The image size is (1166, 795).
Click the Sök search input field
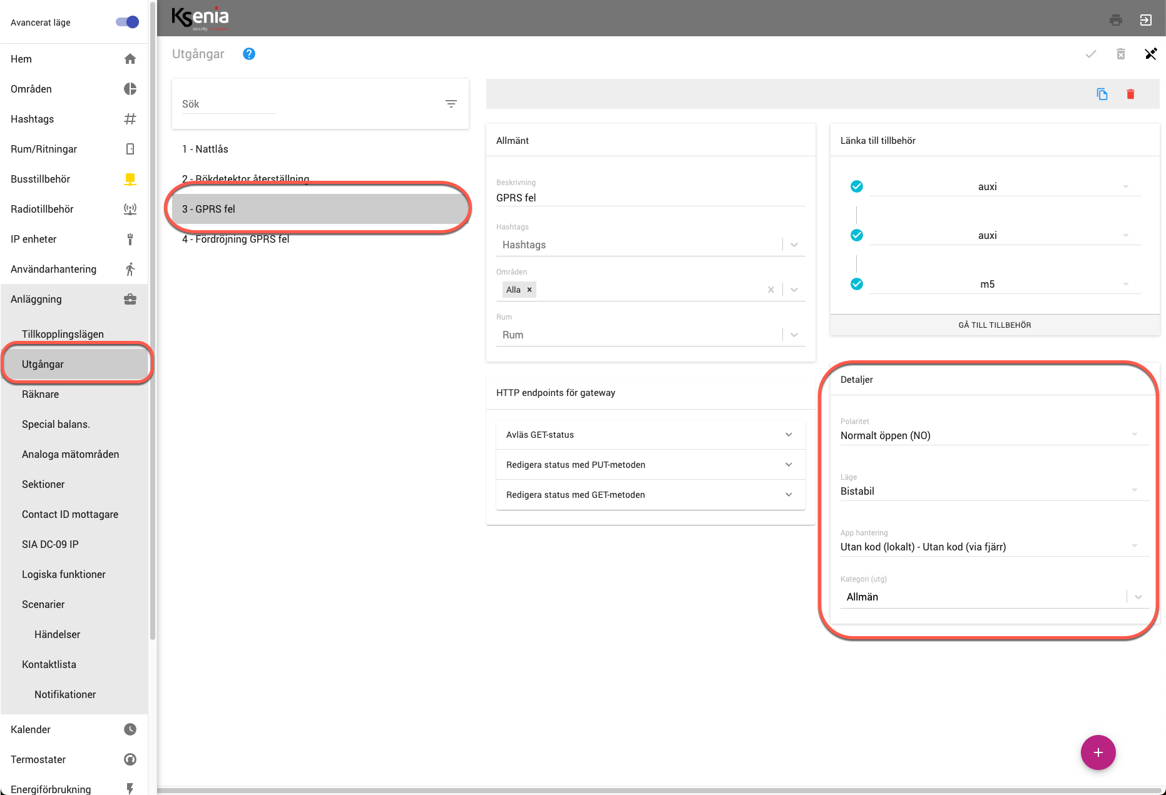(228, 104)
